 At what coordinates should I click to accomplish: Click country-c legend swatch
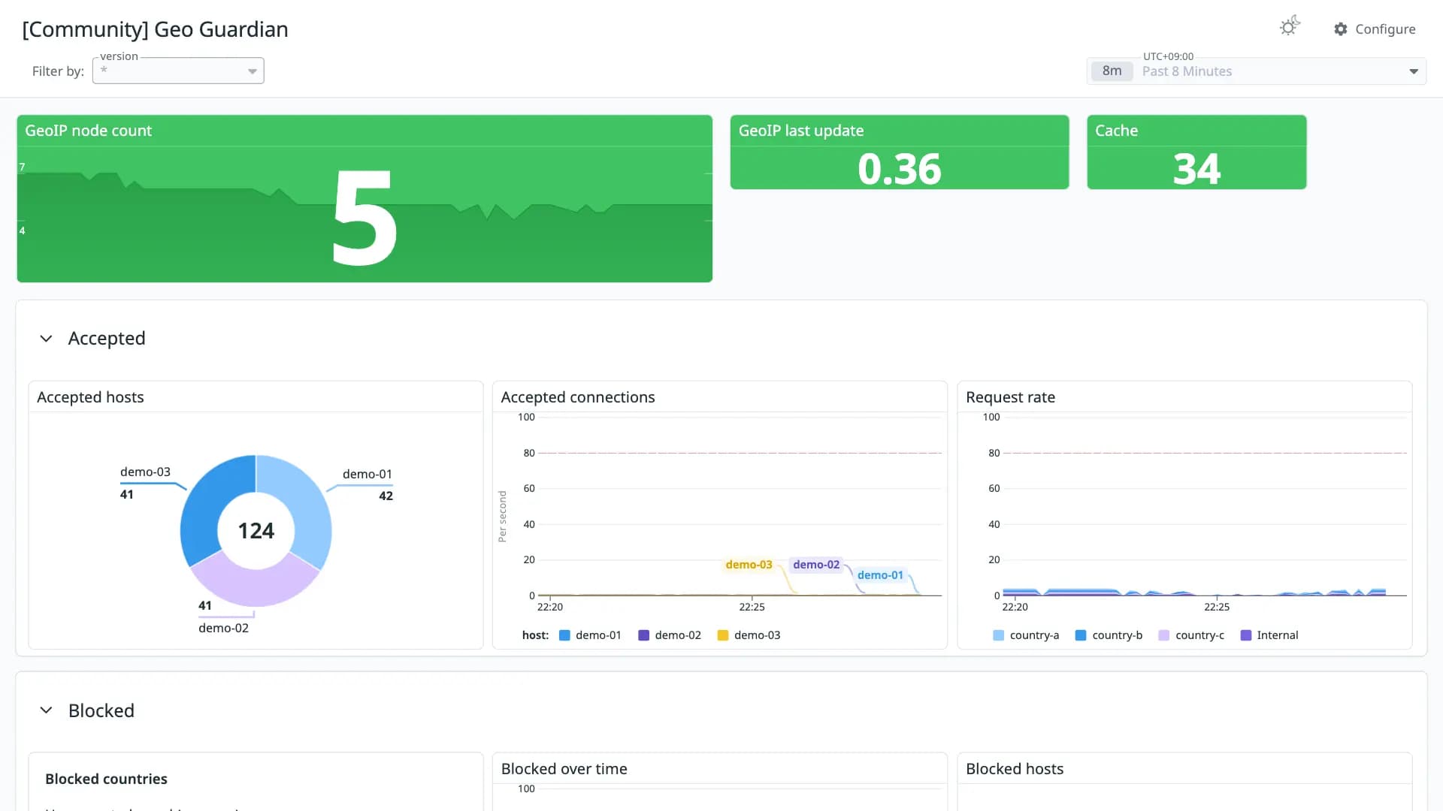click(1164, 635)
